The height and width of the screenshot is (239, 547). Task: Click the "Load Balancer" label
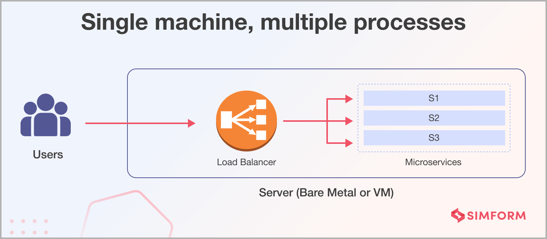click(x=246, y=162)
